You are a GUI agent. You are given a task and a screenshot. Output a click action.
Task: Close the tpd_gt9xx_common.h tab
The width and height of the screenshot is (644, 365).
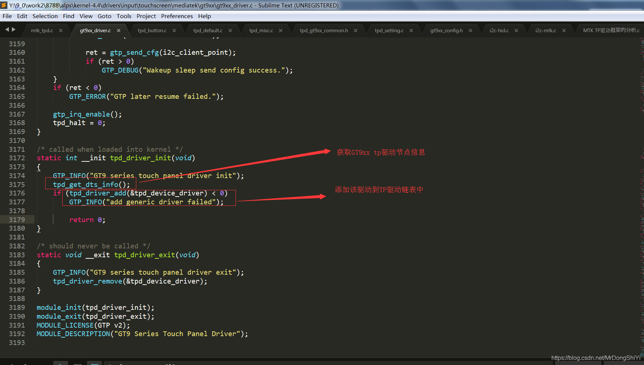pyautogui.click(x=356, y=30)
